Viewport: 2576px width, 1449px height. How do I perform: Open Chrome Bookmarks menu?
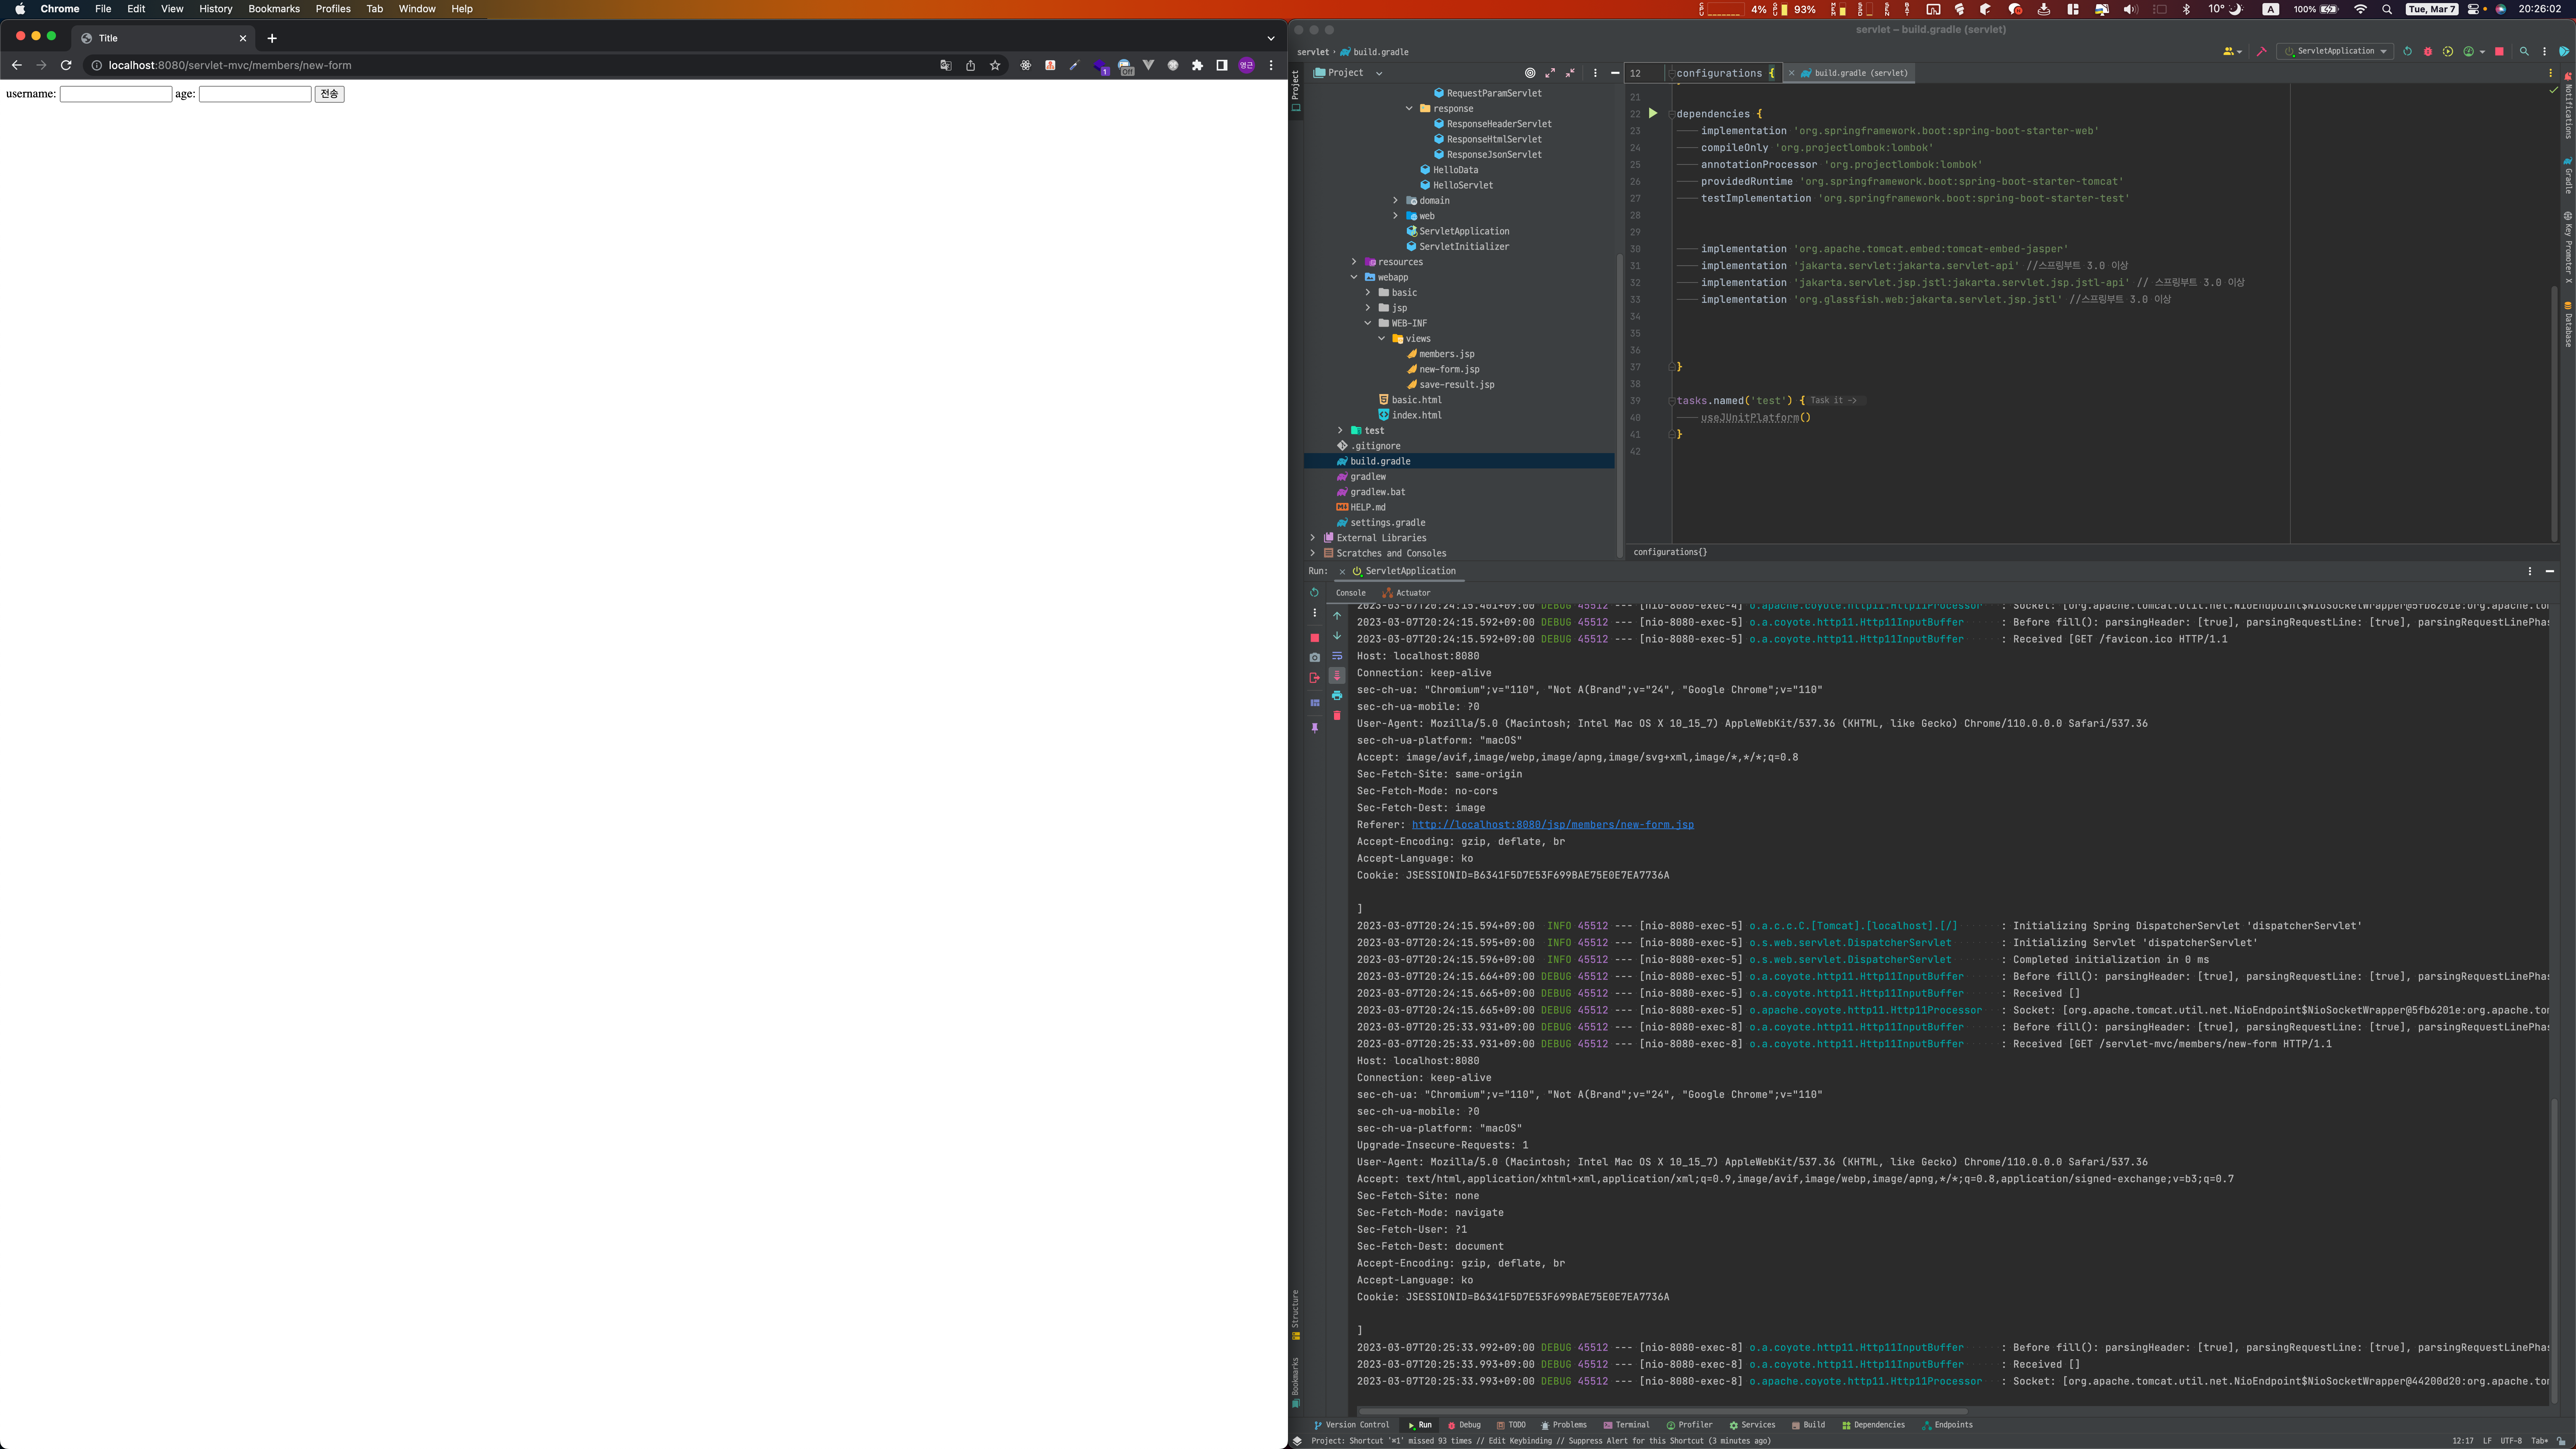click(274, 9)
